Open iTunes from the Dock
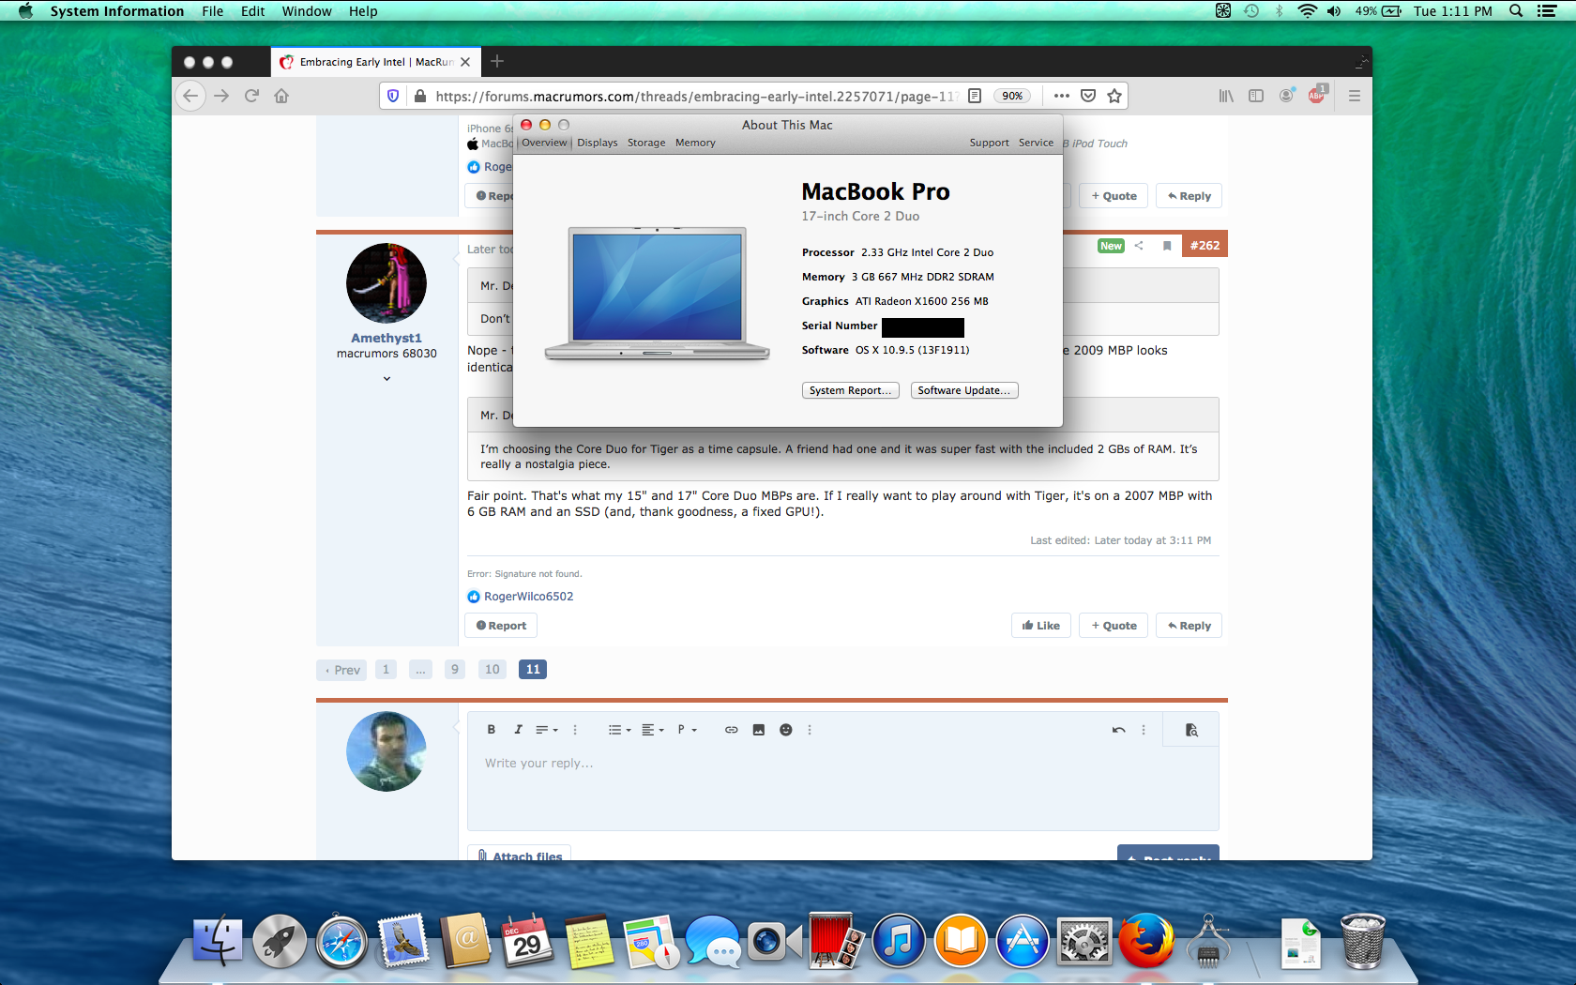 899,941
